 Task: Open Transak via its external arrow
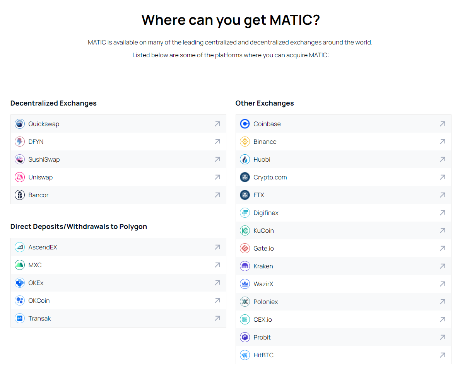pos(217,319)
